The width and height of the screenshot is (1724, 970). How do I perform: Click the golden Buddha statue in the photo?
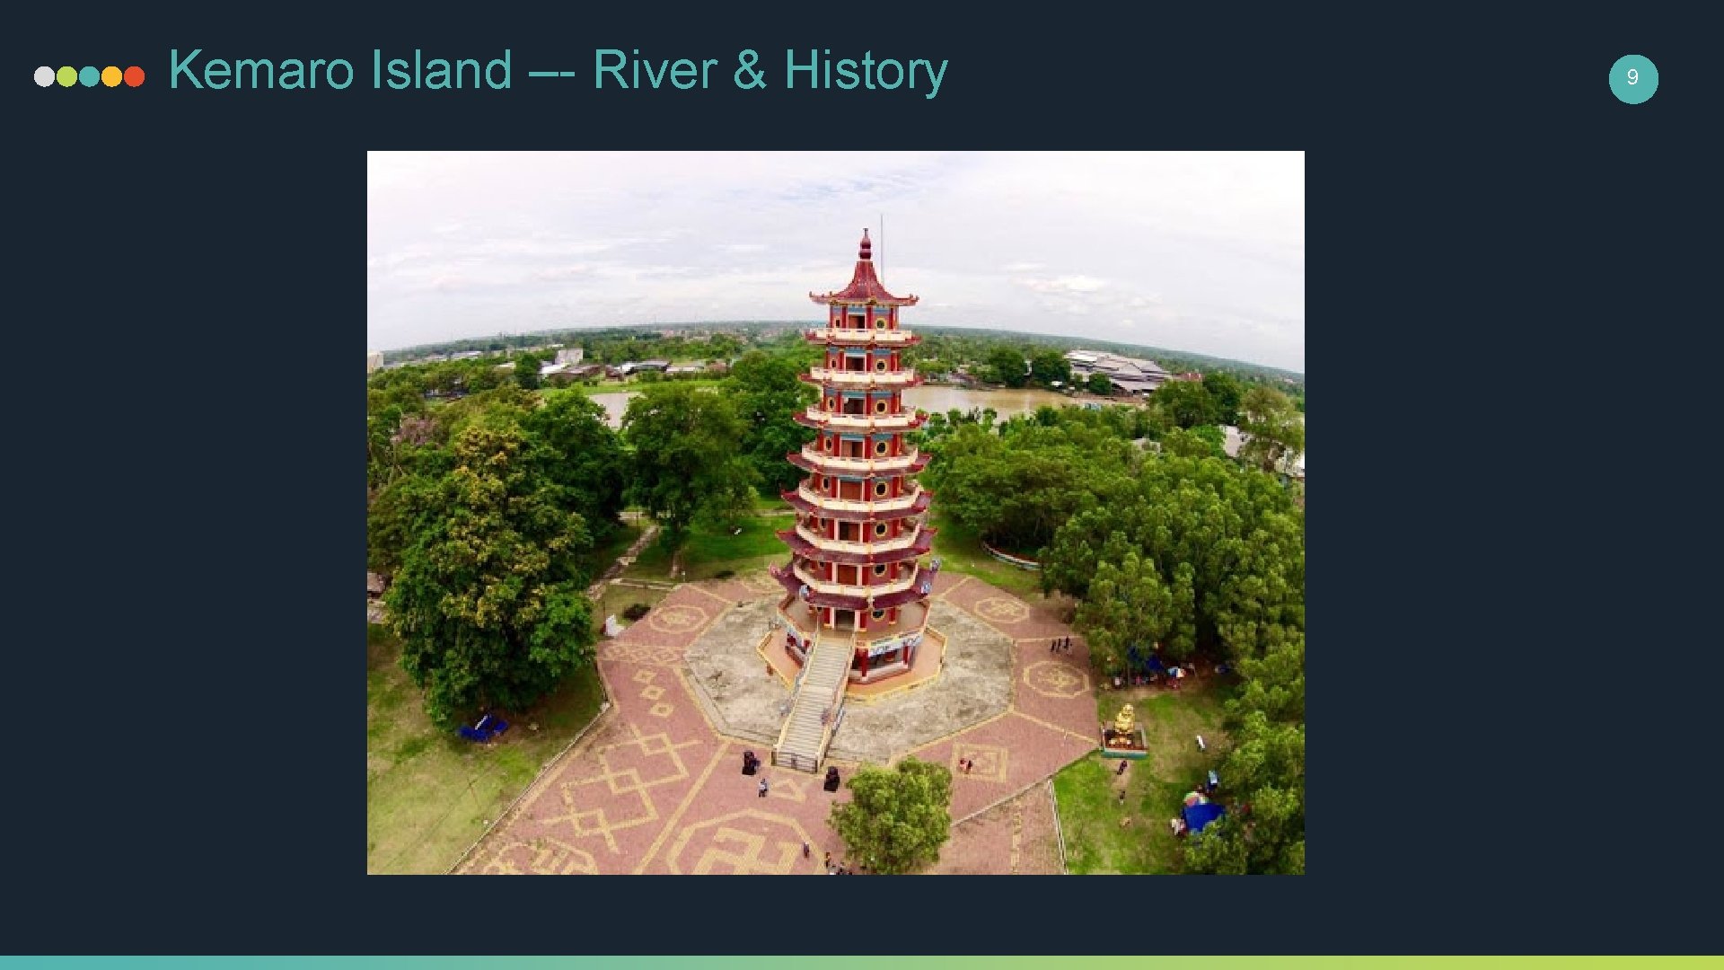click(1124, 724)
